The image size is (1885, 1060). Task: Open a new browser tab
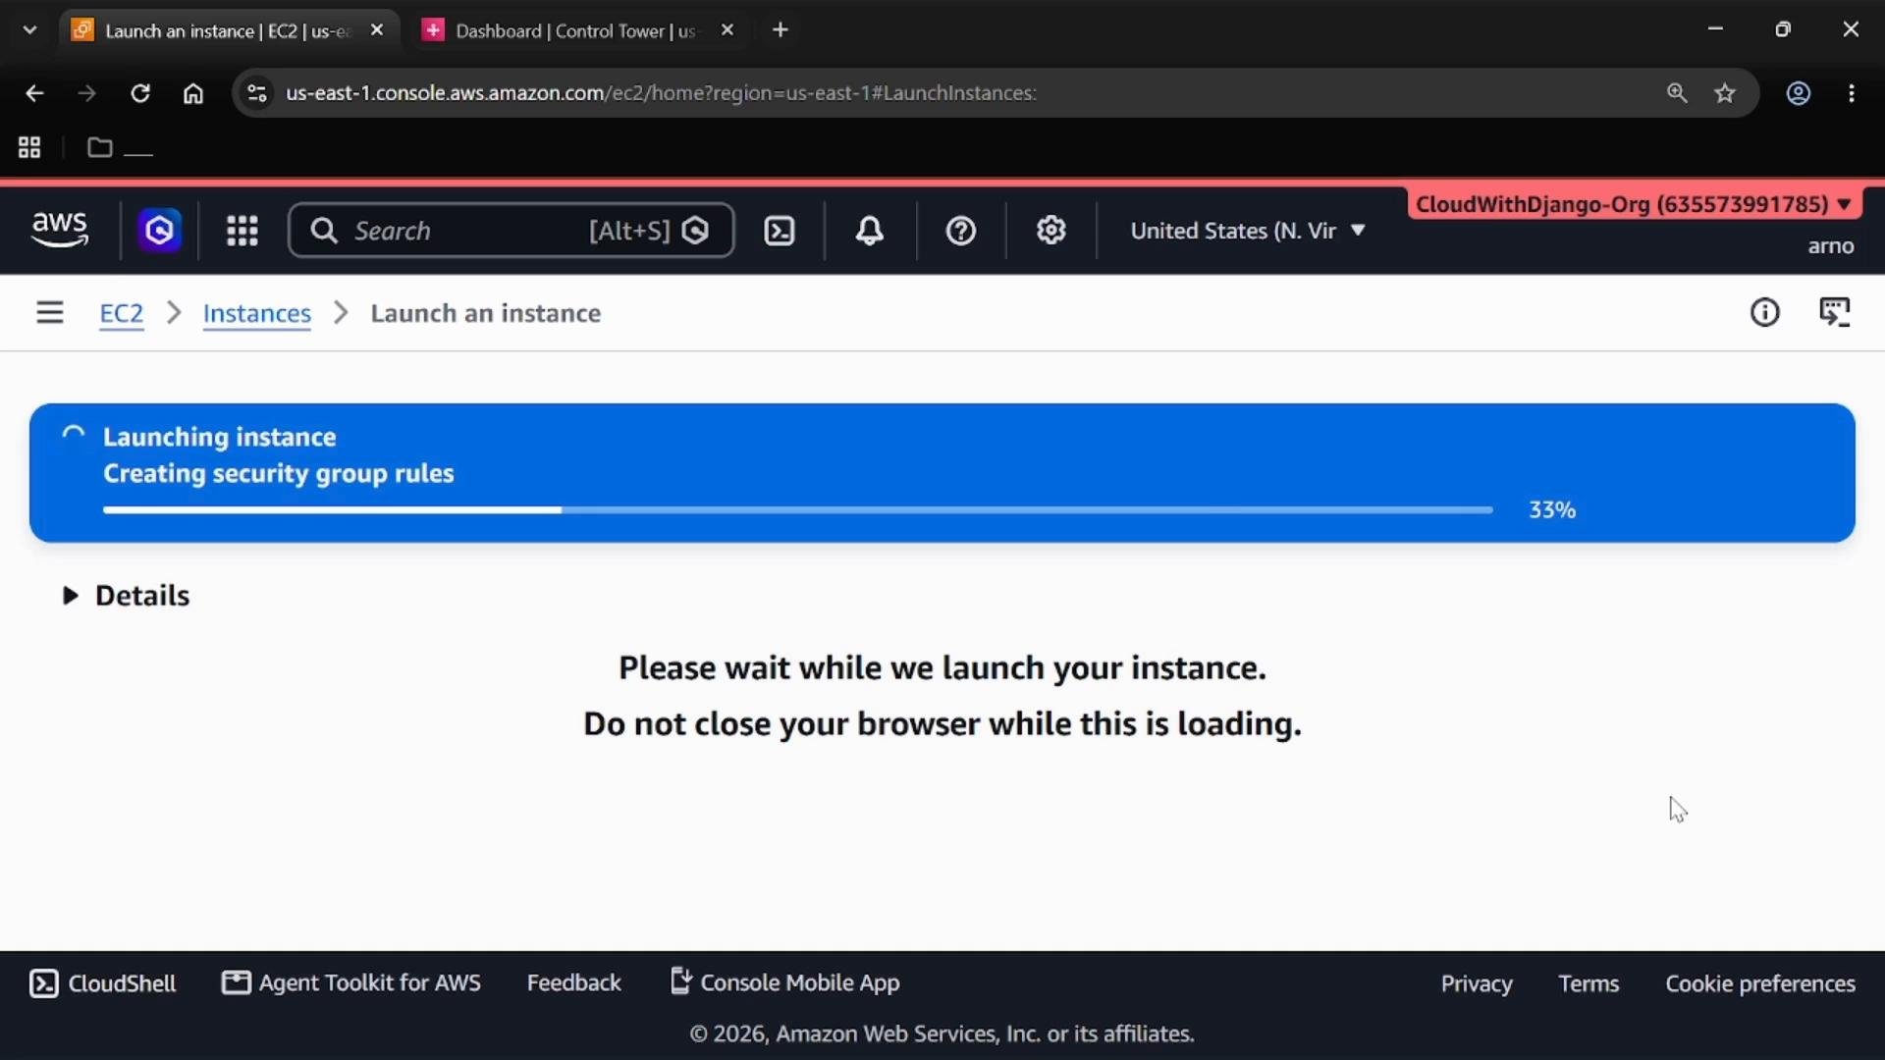pyautogui.click(x=781, y=30)
